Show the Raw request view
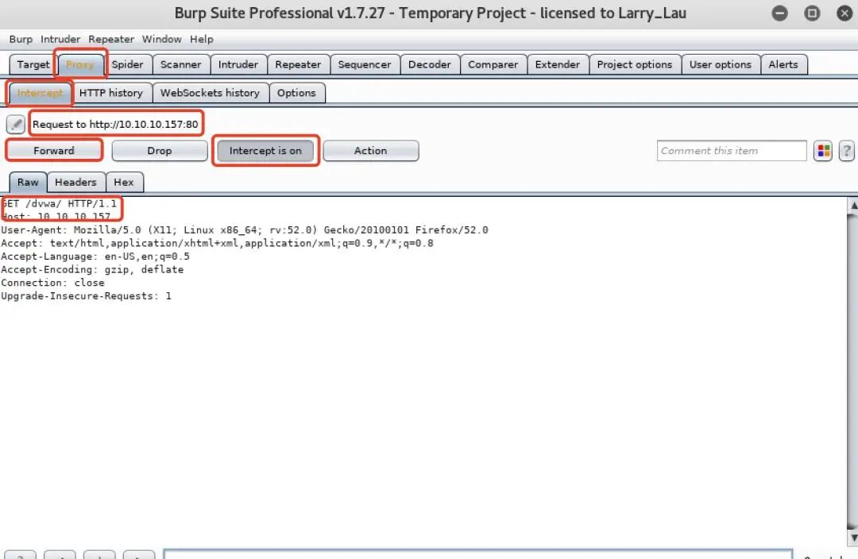This screenshot has height=559, width=858. [x=28, y=182]
